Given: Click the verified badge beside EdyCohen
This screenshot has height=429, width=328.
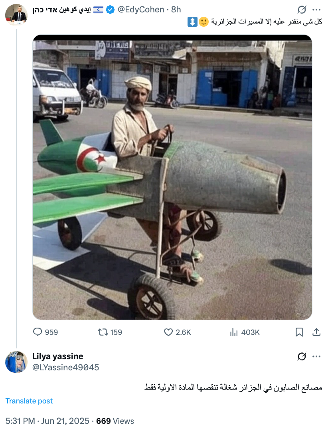Looking at the screenshot, I should pos(110,10).
